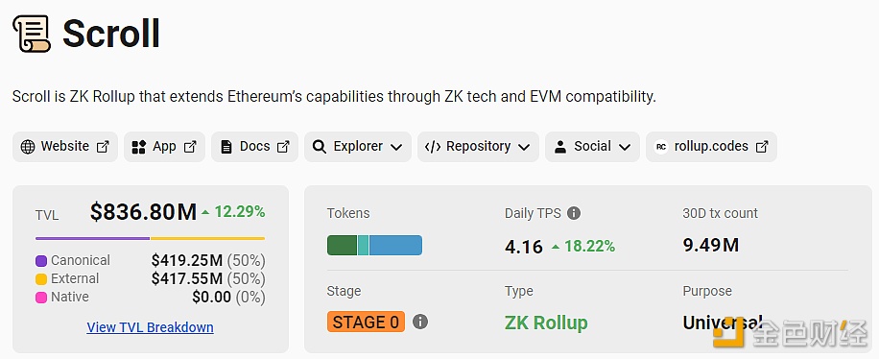The image size is (879, 359).
Task: Click the Repository code brackets icon
Action: 432,147
